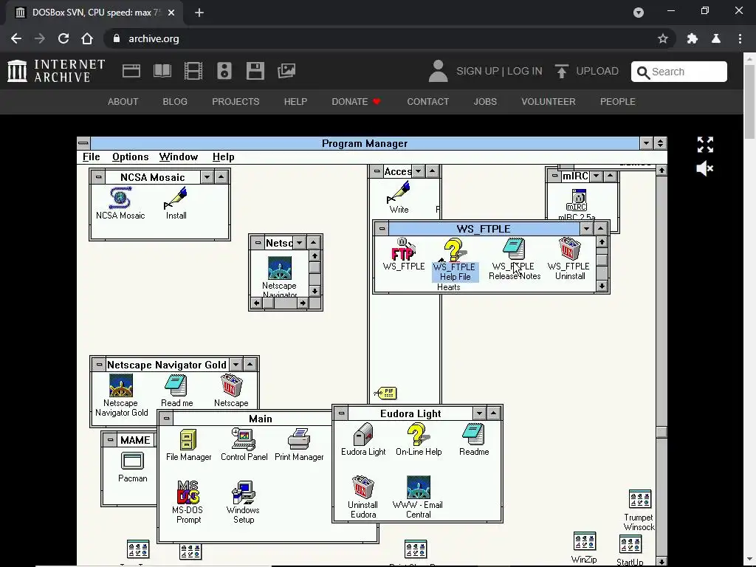Reload the browser page

63,38
